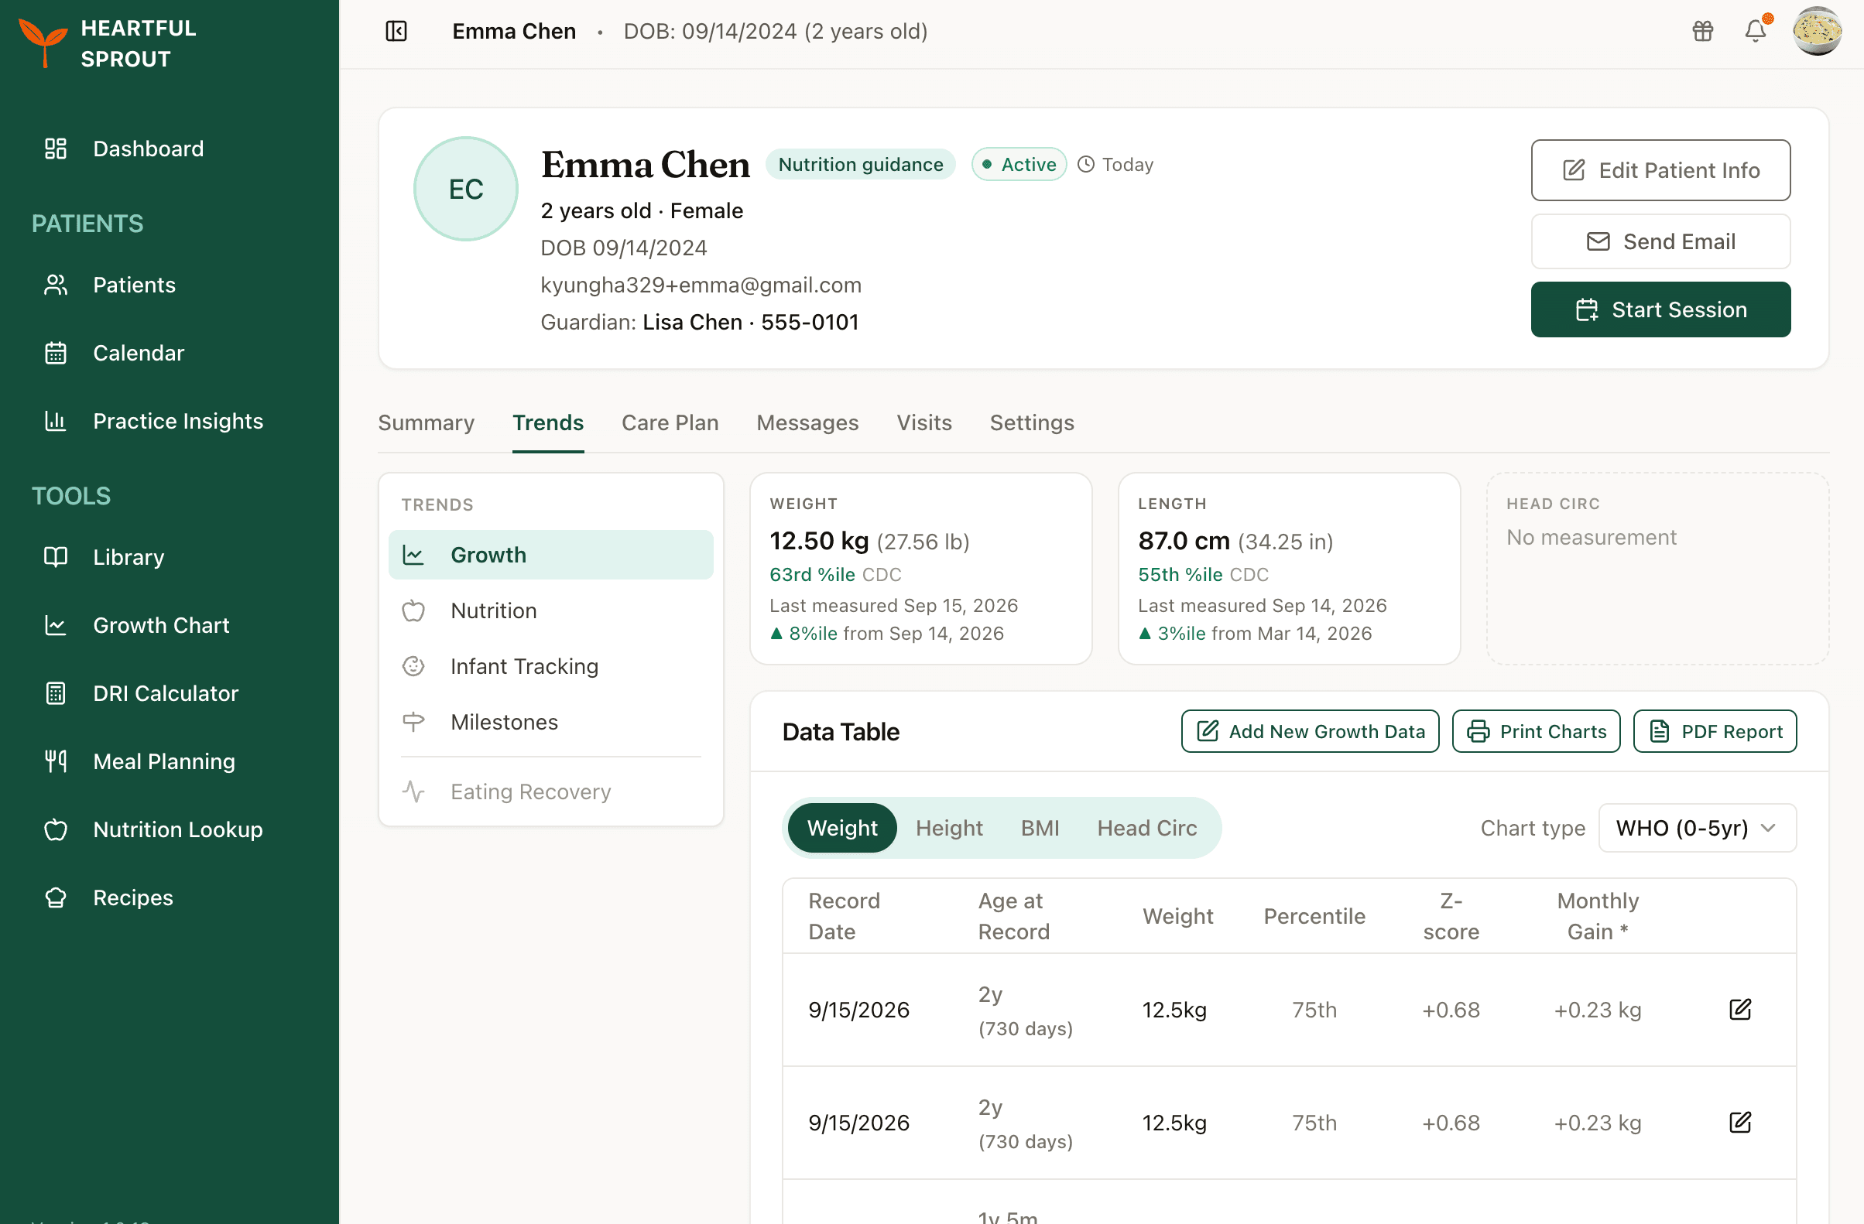Click the Heartful Sprout logo
The width and height of the screenshot is (1864, 1224).
tap(108, 43)
